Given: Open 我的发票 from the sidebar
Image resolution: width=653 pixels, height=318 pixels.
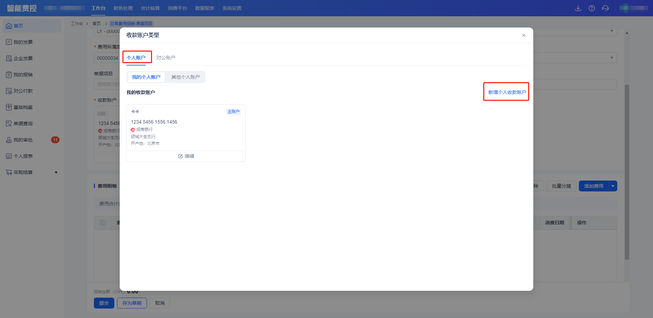Looking at the screenshot, I should click(23, 42).
